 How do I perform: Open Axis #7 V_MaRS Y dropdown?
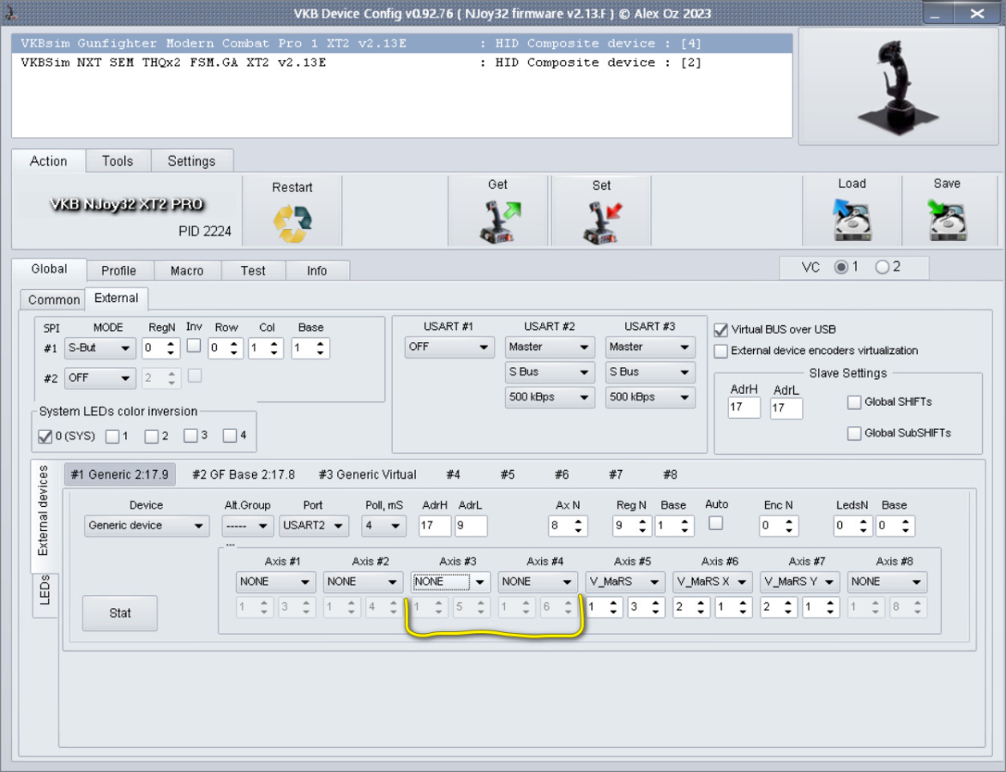pos(799,582)
